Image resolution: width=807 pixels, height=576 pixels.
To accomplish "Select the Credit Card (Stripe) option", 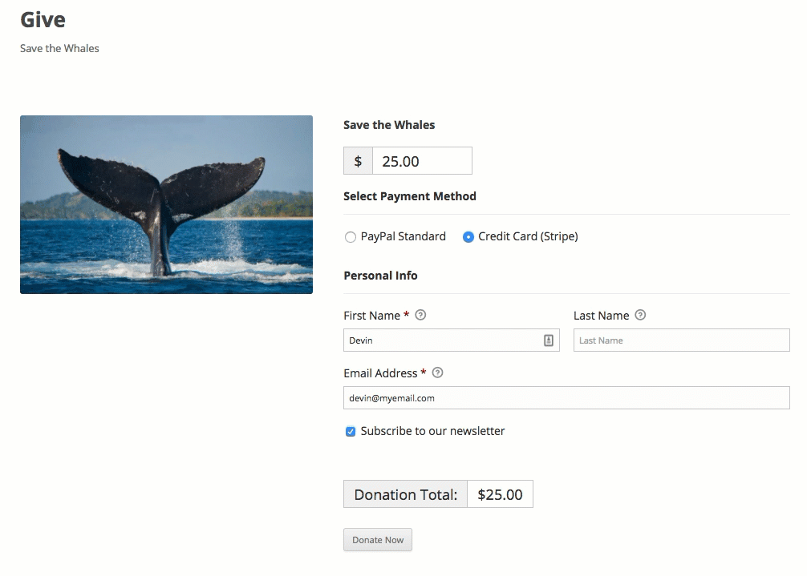I will pos(468,237).
